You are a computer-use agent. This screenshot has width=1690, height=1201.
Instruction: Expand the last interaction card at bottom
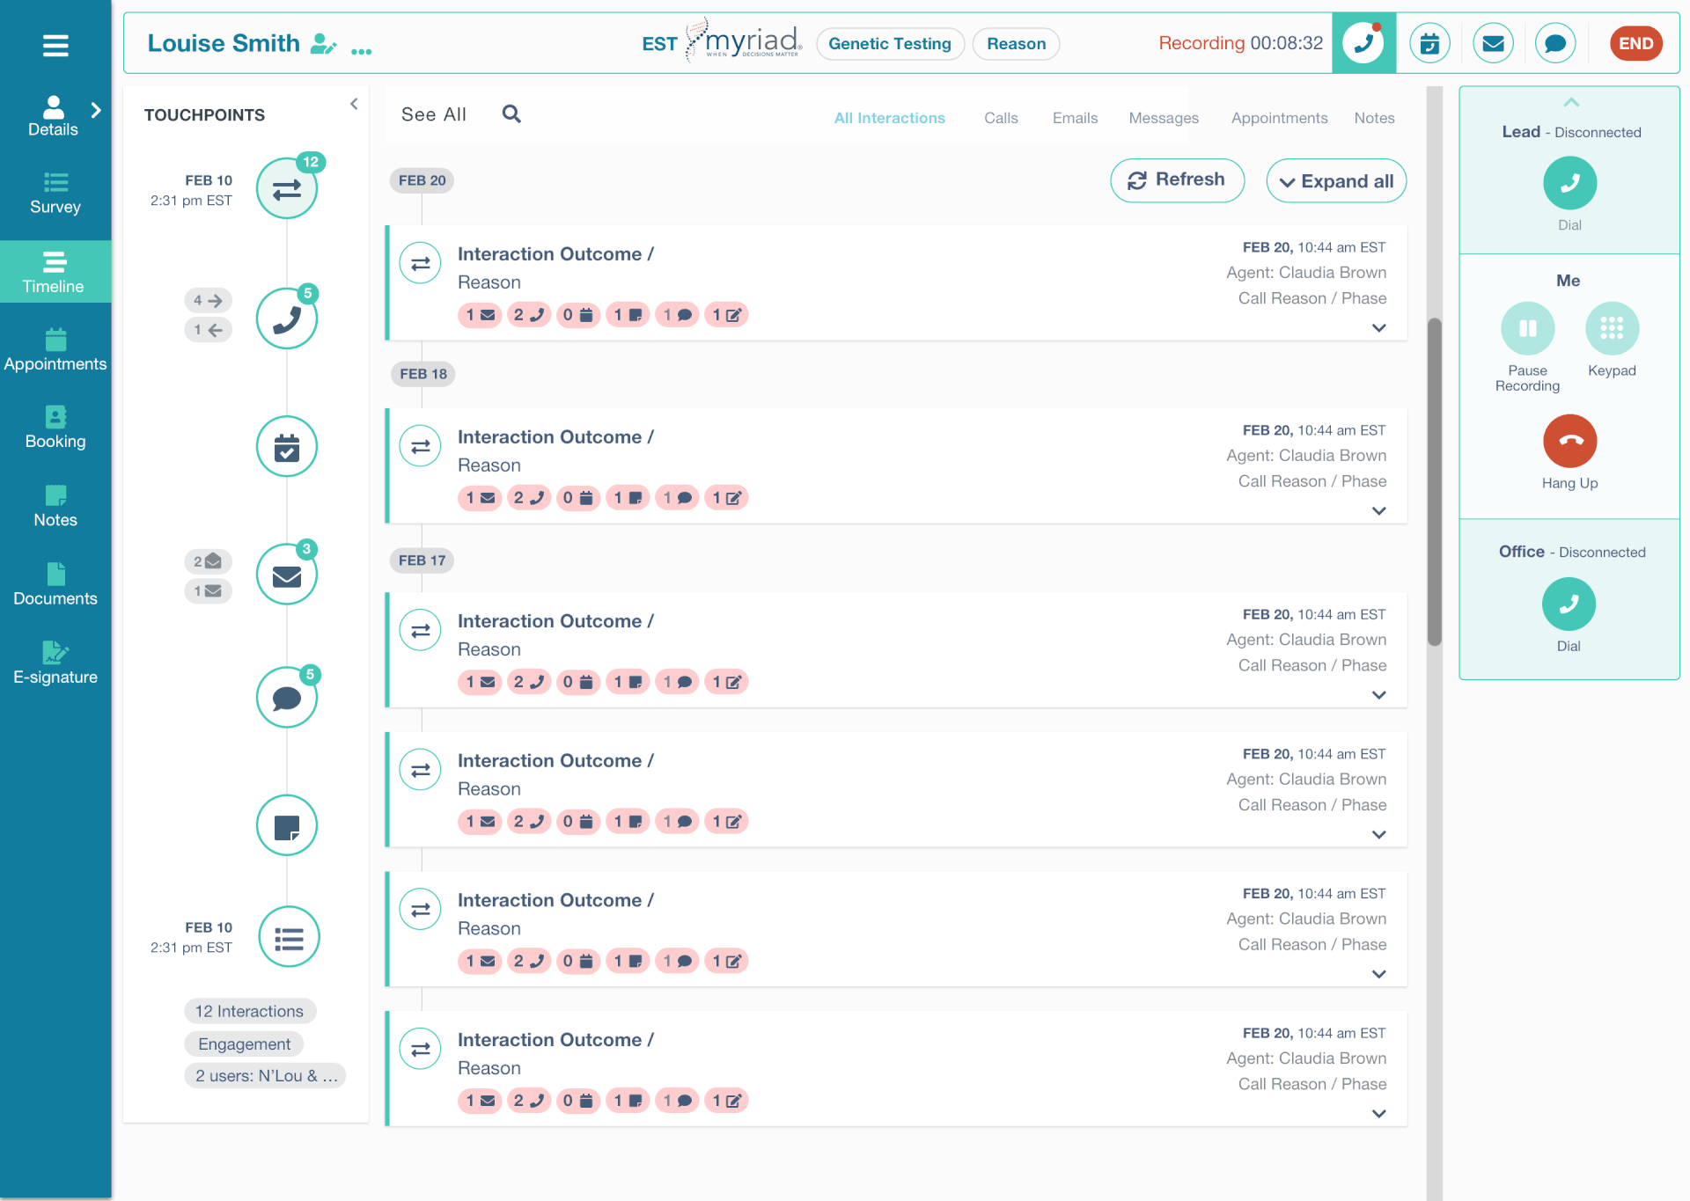point(1378,1114)
